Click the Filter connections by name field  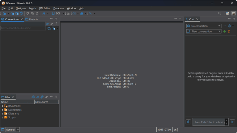23,28
